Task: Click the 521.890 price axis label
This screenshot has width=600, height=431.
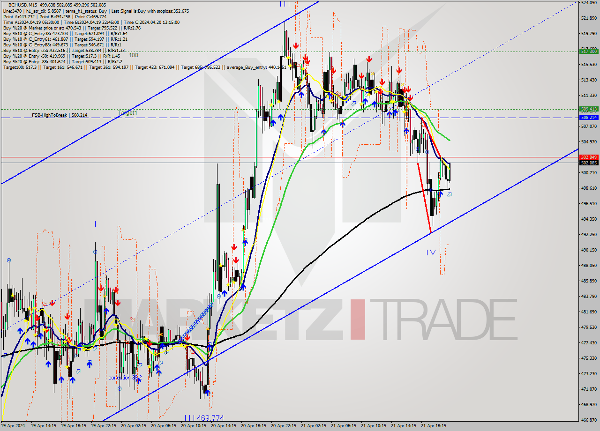Action: [x=589, y=18]
